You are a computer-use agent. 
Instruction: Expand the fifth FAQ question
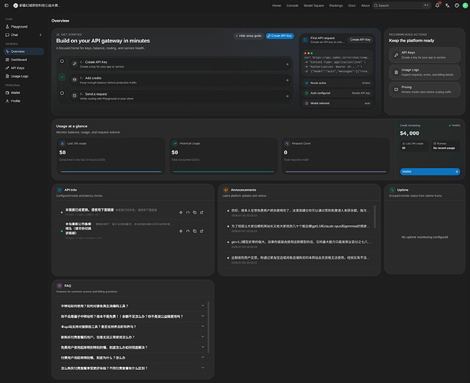click(x=132, y=347)
